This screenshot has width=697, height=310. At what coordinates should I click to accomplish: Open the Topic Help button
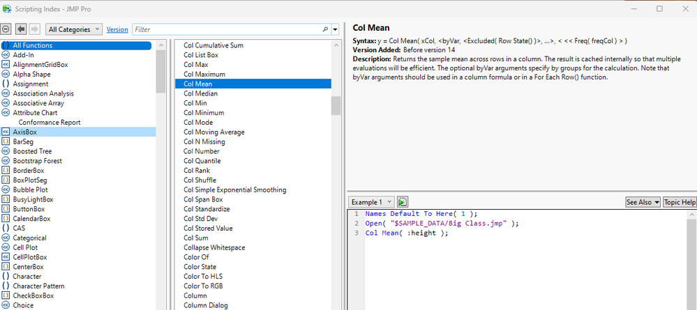tap(680, 202)
